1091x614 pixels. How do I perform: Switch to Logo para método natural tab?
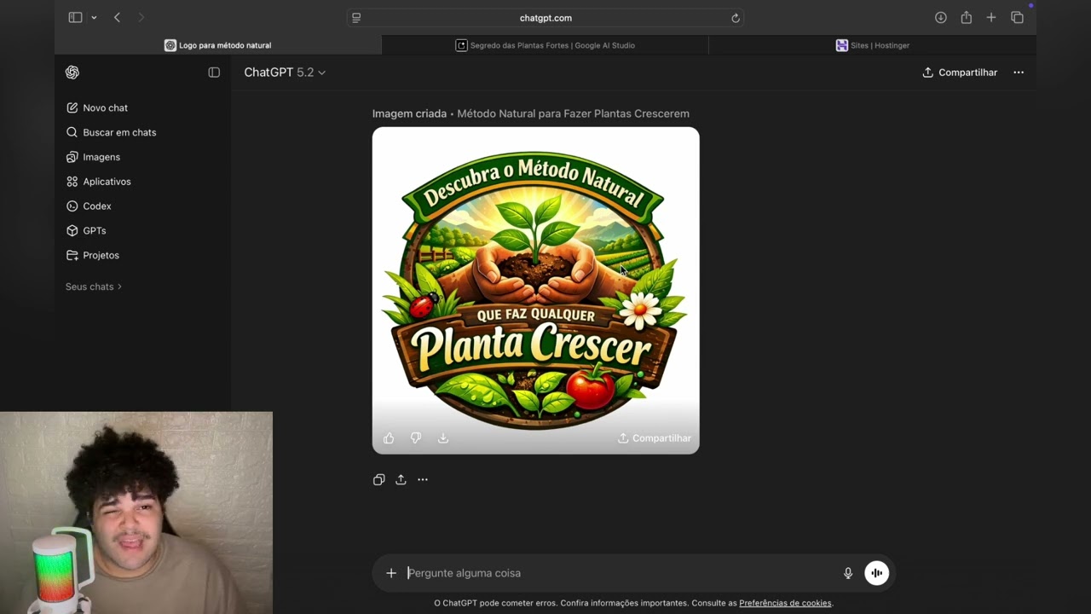(218, 45)
